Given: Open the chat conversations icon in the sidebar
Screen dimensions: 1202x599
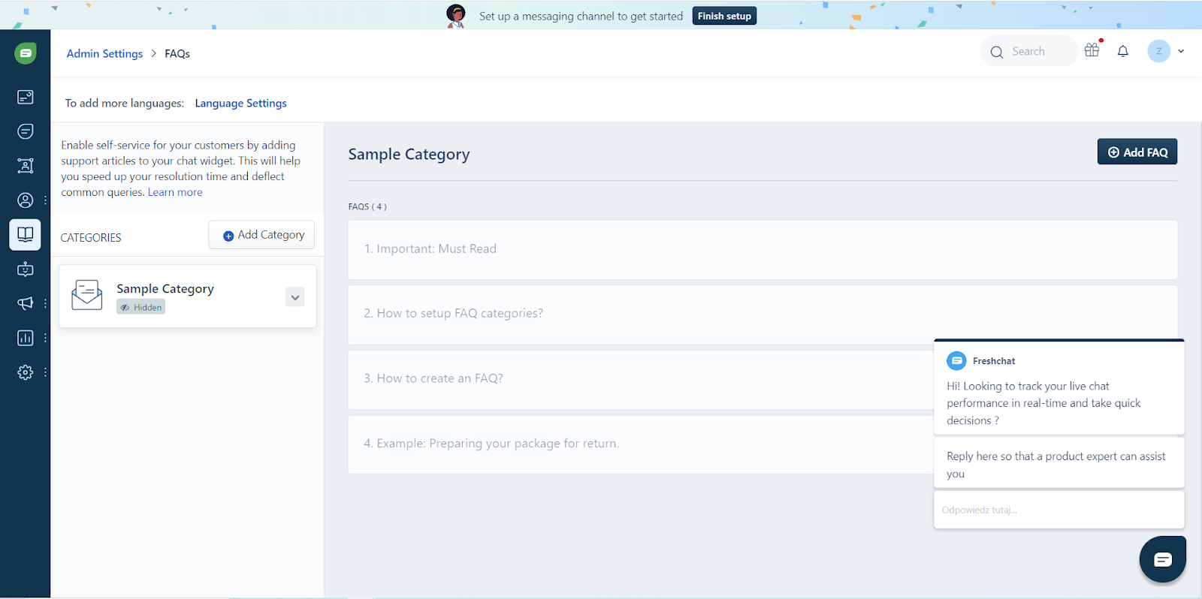Looking at the screenshot, I should [26, 131].
